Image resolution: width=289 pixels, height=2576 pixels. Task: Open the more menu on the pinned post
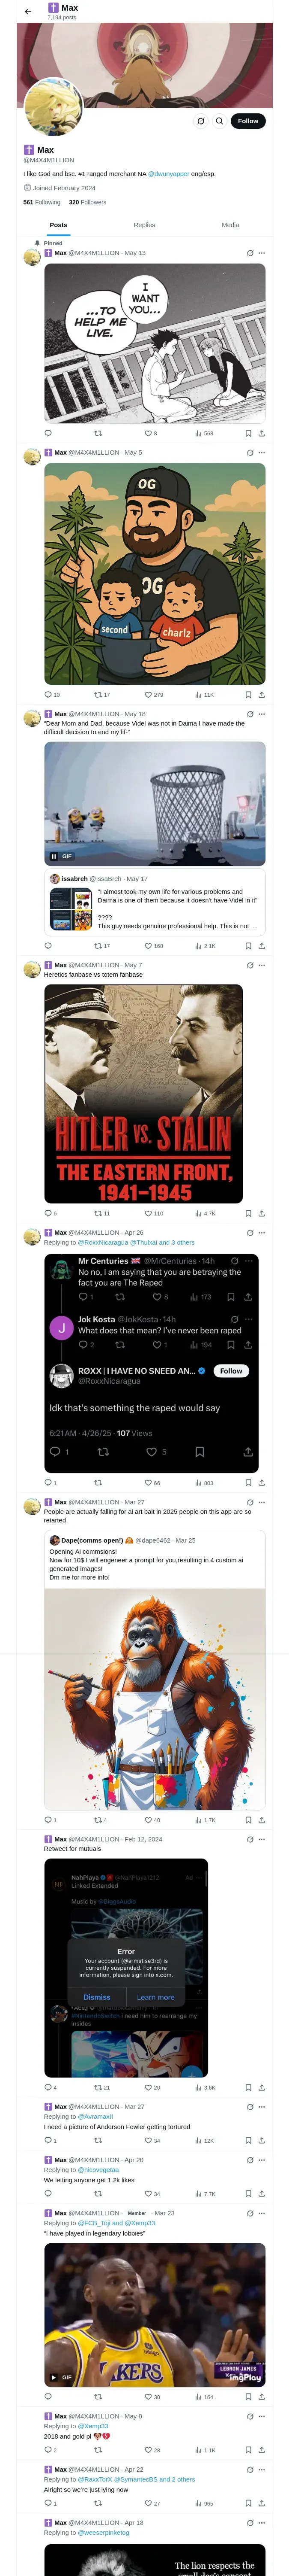[x=262, y=253]
